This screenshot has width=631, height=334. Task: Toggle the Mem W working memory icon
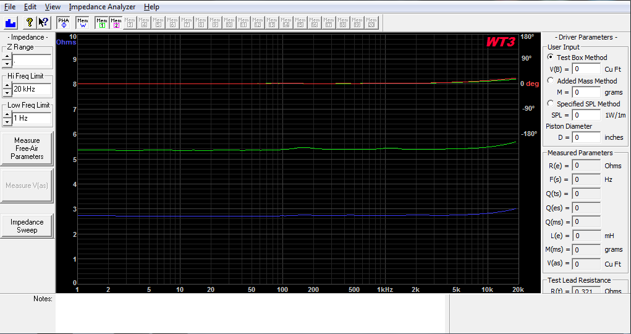tap(82, 22)
